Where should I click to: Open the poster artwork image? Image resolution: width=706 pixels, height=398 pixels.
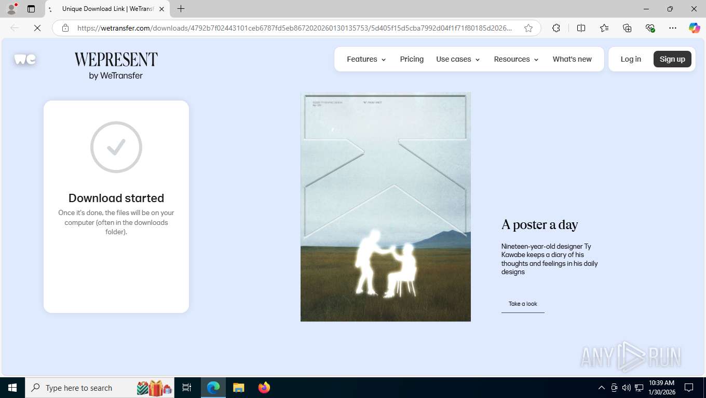(386, 207)
